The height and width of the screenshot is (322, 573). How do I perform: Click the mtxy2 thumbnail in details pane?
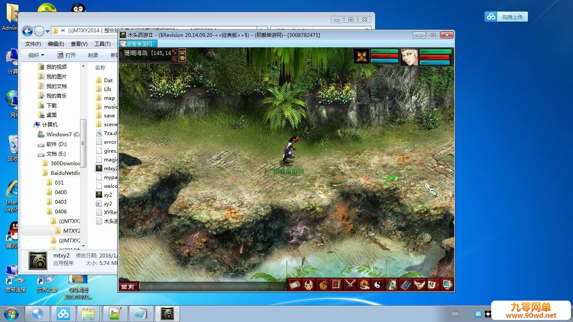point(37,260)
